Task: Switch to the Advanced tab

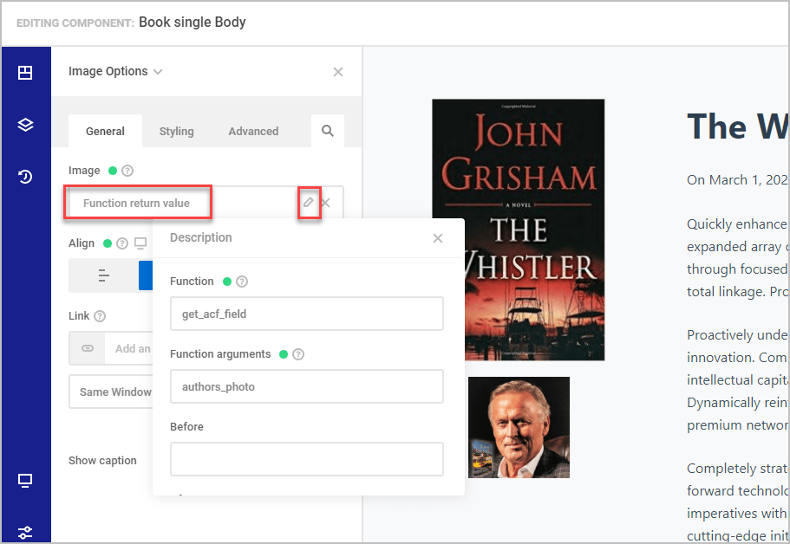Action: pos(253,132)
